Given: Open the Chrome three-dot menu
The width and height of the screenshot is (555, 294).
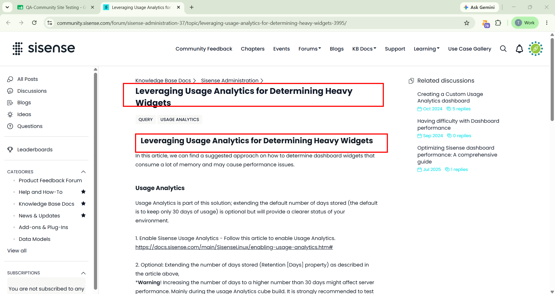Looking at the screenshot, I should tap(547, 23).
